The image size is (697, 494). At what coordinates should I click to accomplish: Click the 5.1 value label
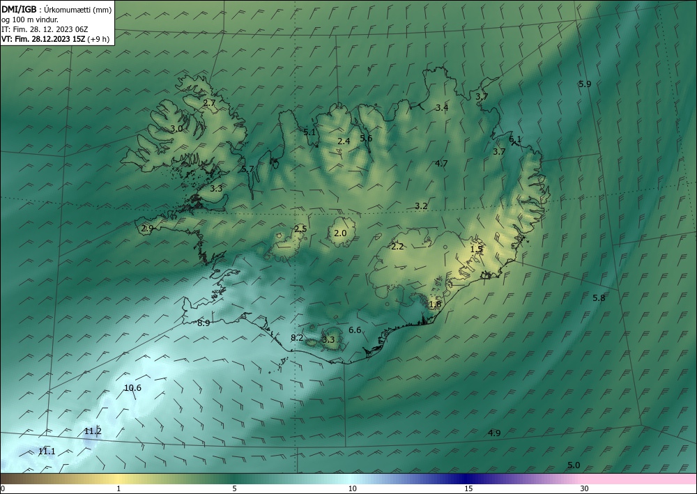tap(309, 132)
